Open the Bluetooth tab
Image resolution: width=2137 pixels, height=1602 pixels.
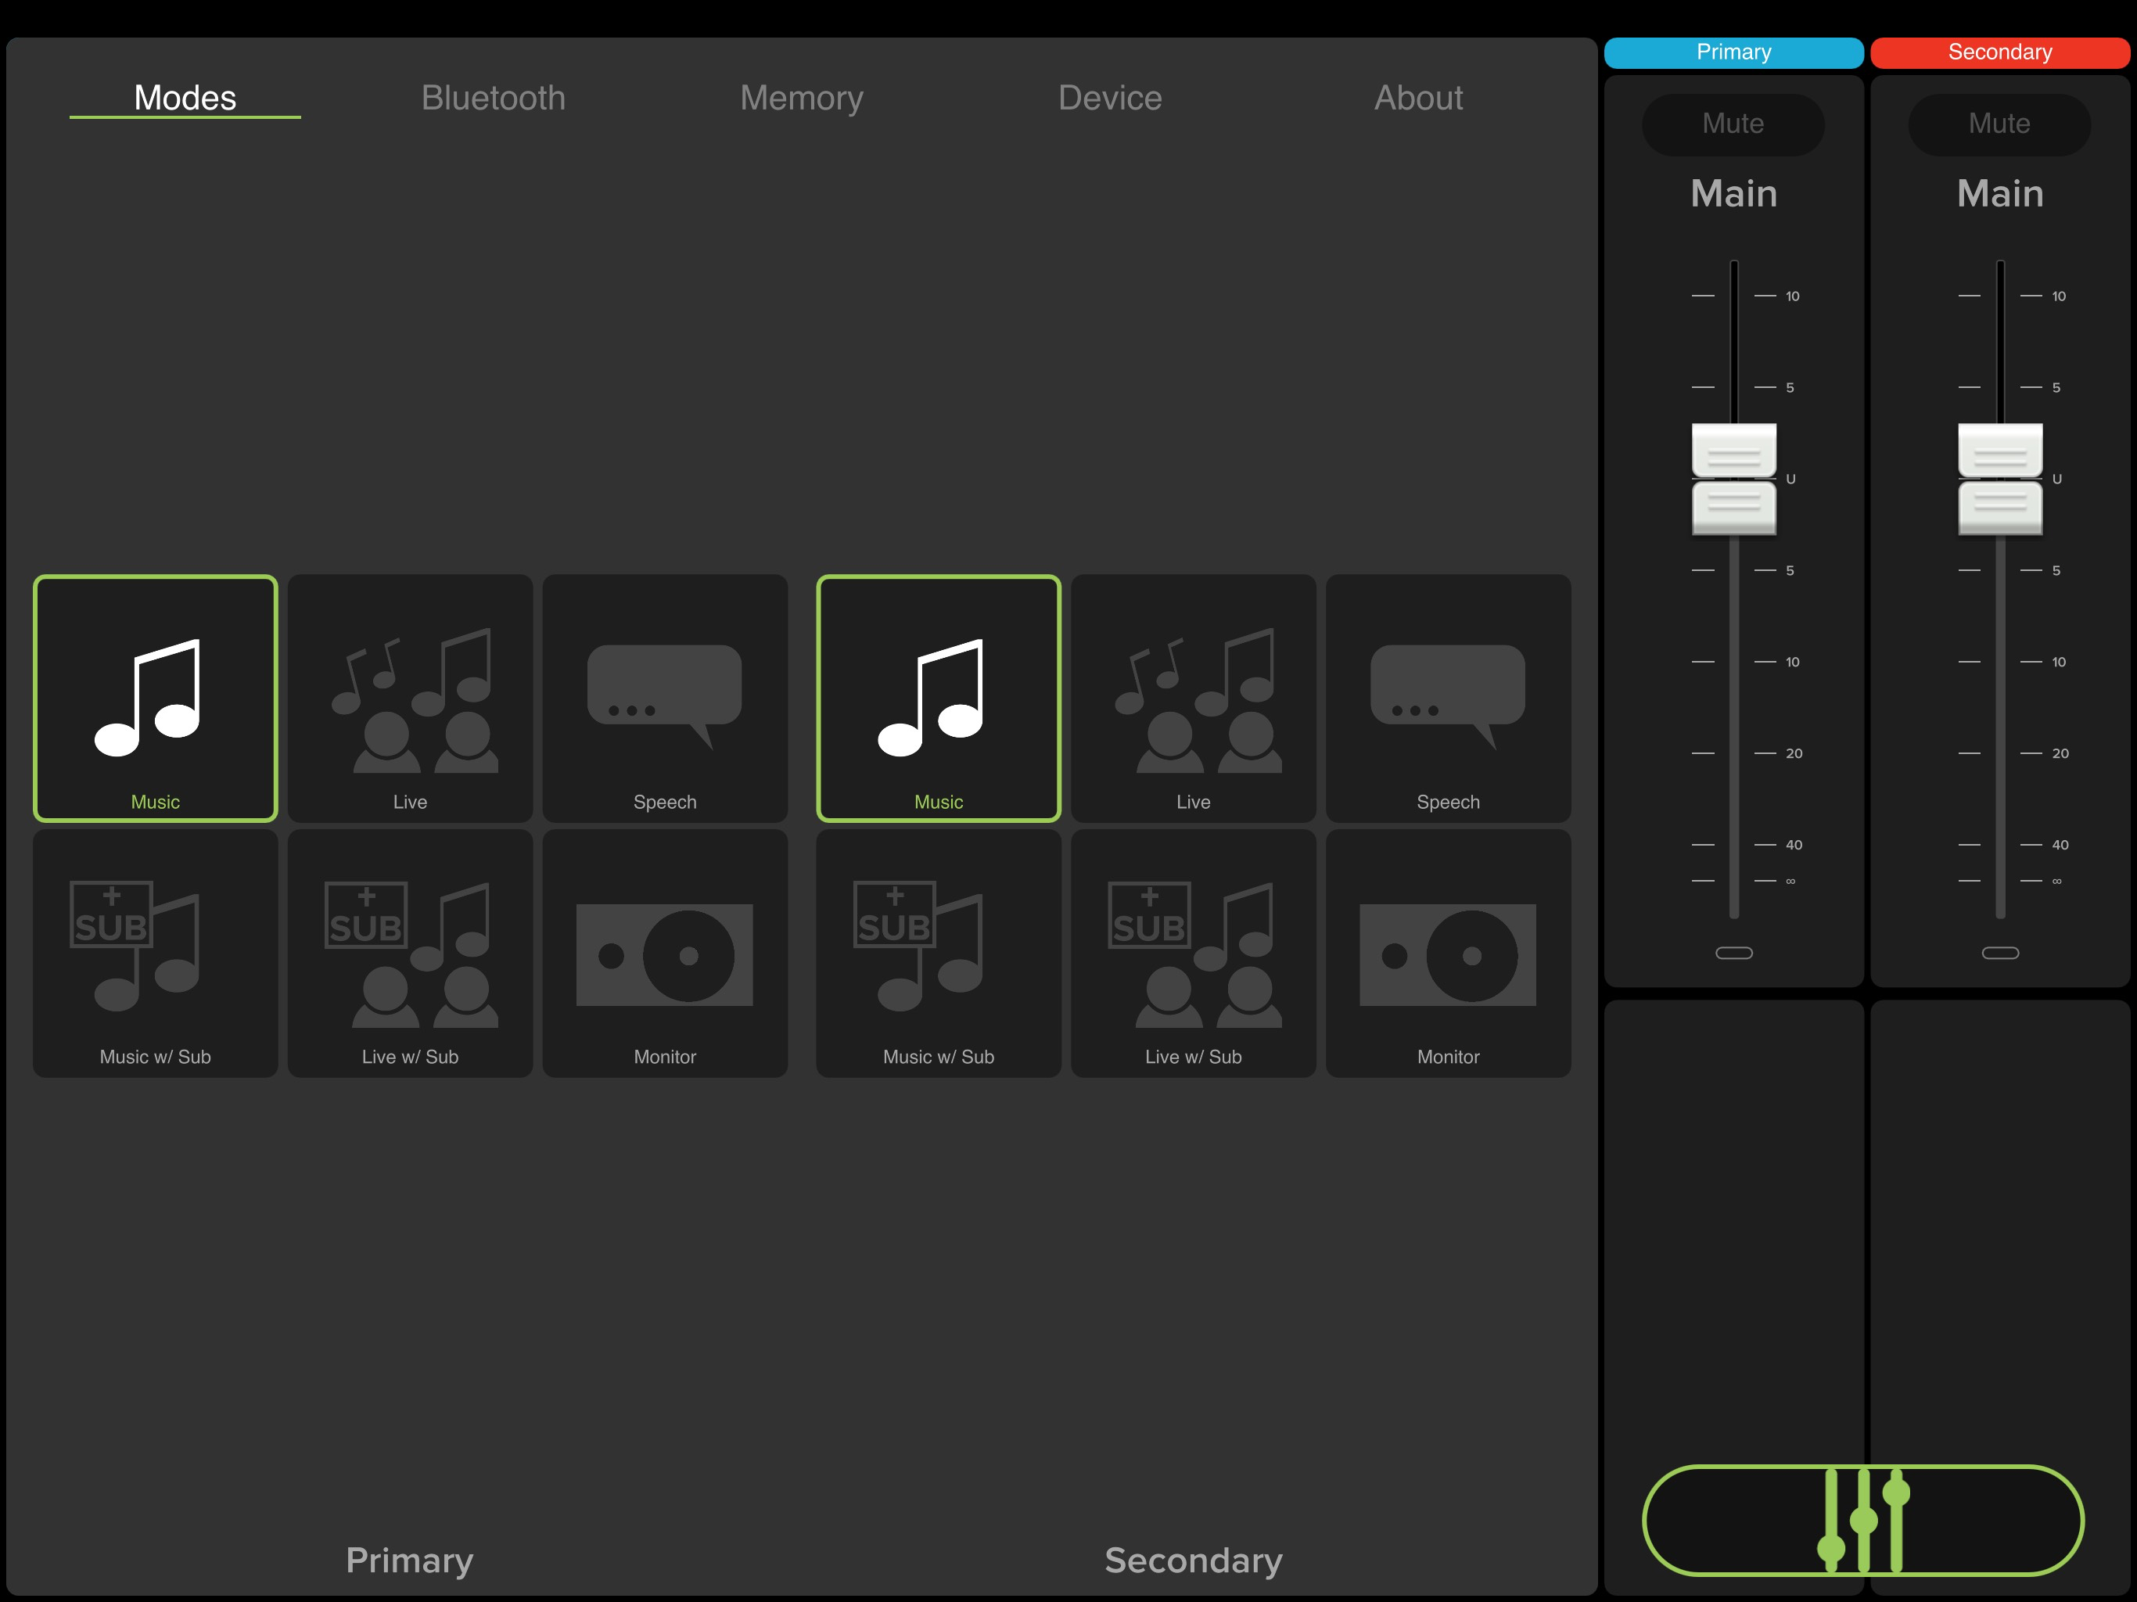(493, 98)
